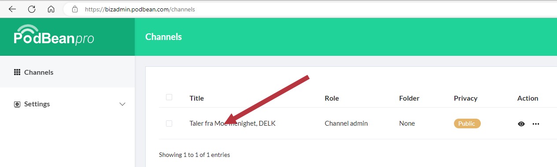Sort by the Title column header

click(196, 98)
